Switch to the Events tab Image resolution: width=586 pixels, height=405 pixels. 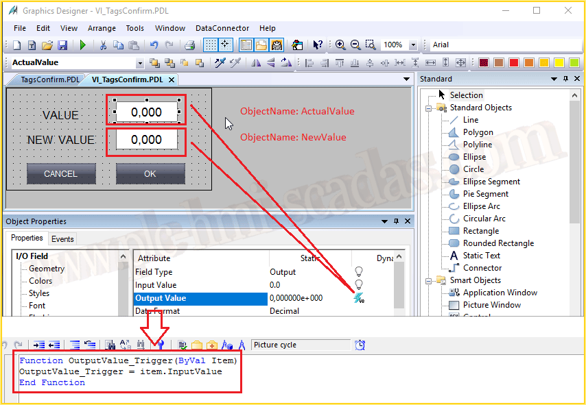click(62, 239)
